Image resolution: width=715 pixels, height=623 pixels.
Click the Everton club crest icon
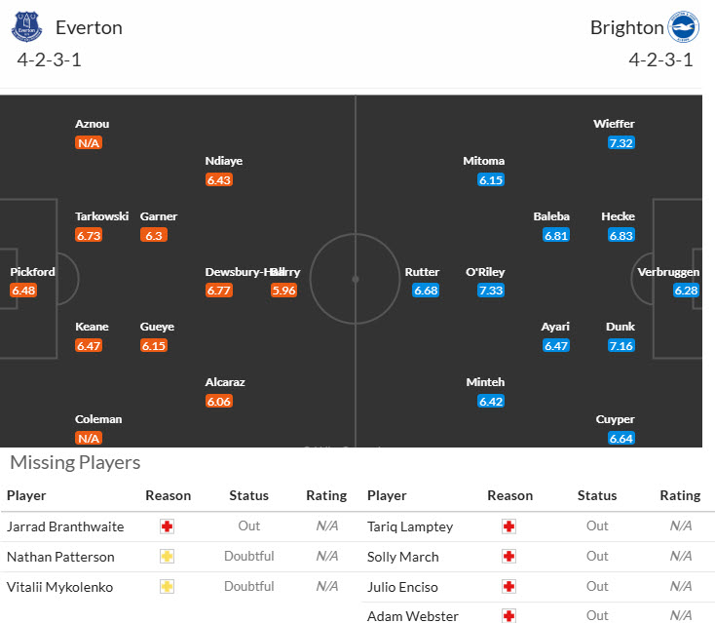click(x=27, y=26)
